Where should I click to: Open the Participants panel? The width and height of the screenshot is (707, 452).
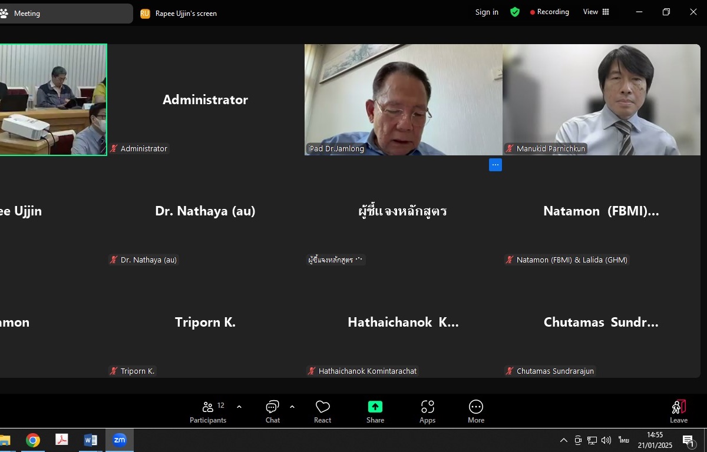coord(208,411)
